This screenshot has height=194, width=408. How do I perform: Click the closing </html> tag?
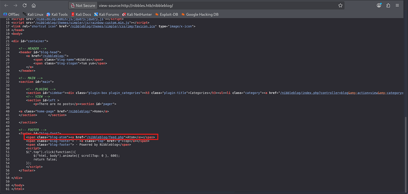coord(18,189)
